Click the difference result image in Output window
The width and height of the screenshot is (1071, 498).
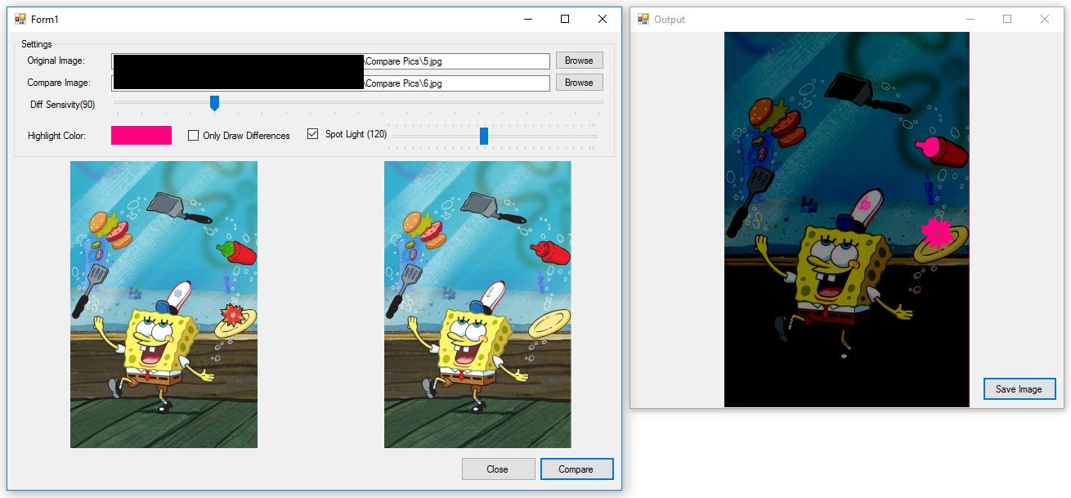coord(847,219)
